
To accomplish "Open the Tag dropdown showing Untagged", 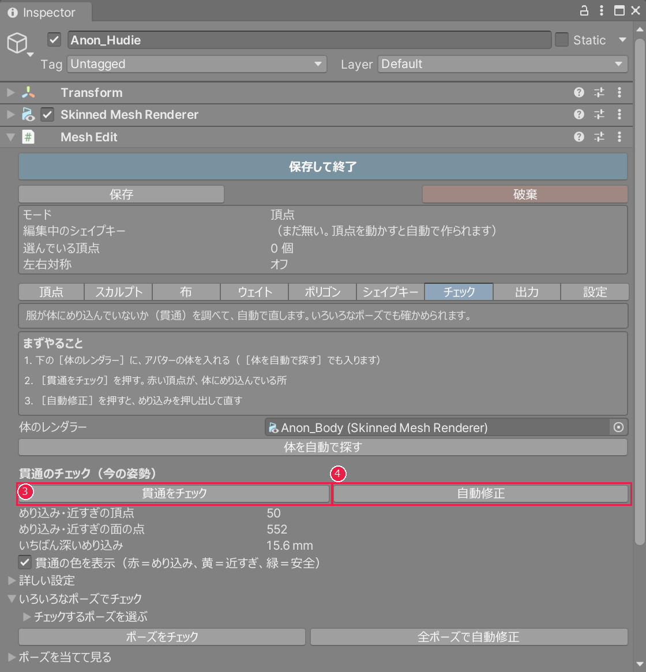I will click(x=197, y=64).
